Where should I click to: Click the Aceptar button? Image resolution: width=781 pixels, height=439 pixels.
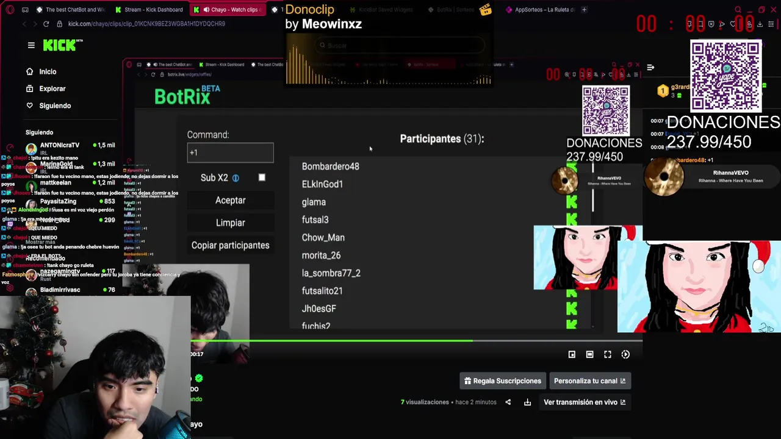point(230,200)
